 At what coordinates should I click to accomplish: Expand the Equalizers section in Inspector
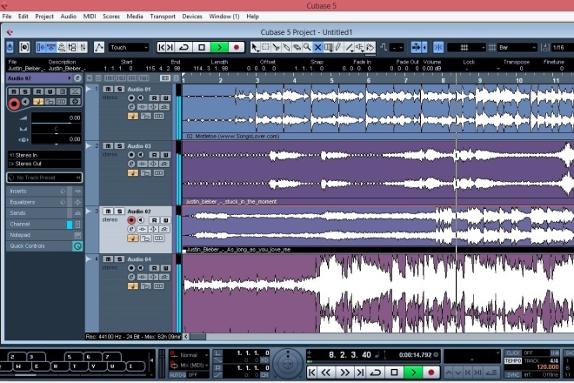(x=44, y=202)
